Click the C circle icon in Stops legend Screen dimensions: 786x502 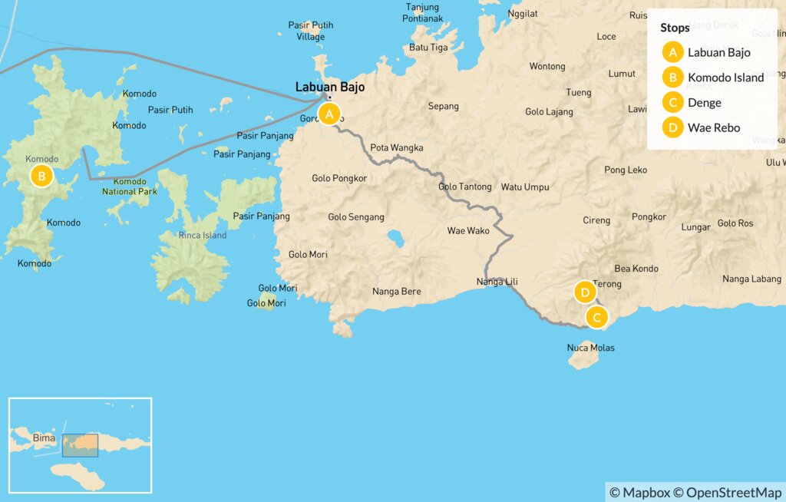(x=673, y=103)
